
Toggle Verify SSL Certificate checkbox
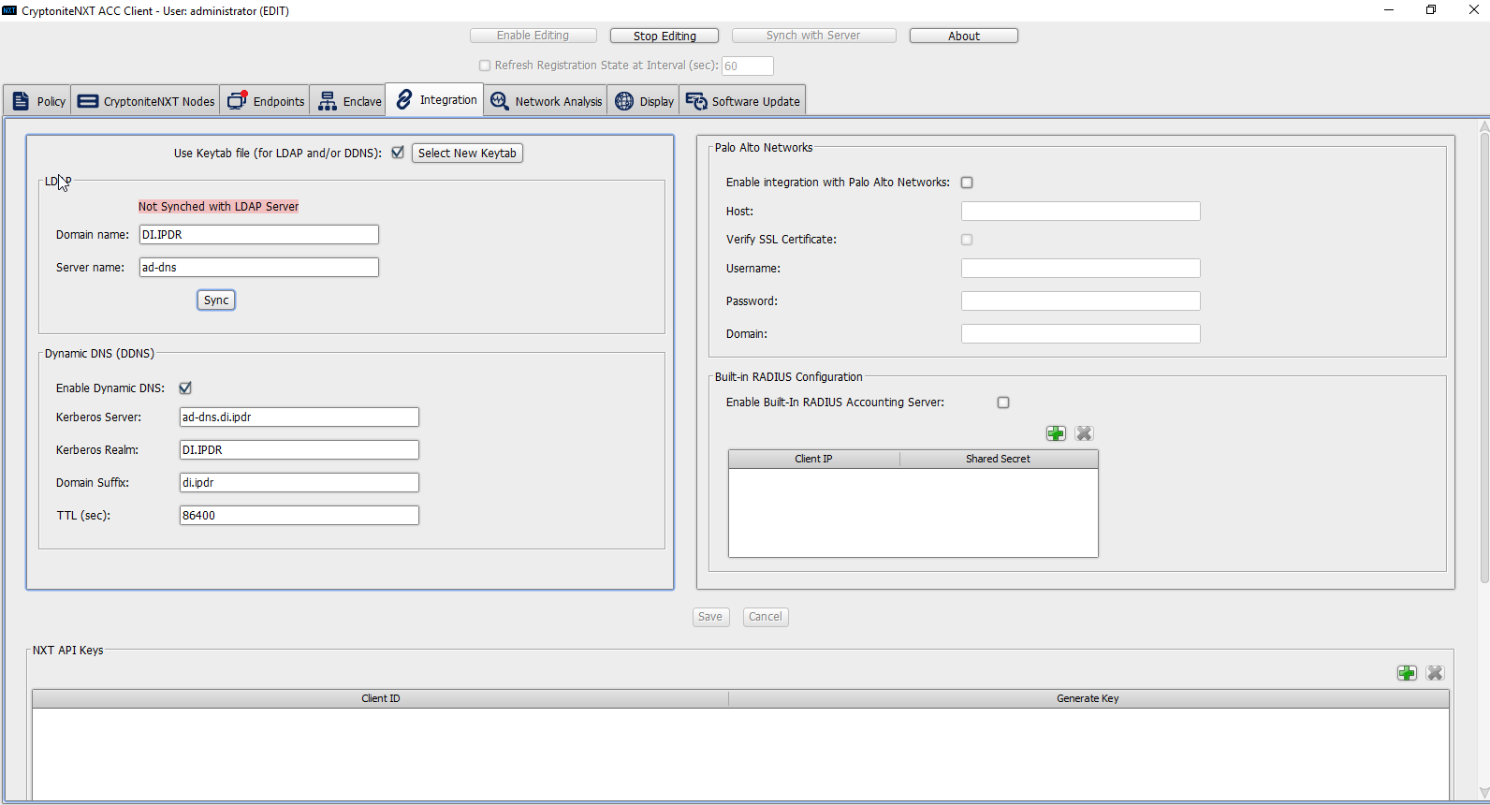[967, 240]
